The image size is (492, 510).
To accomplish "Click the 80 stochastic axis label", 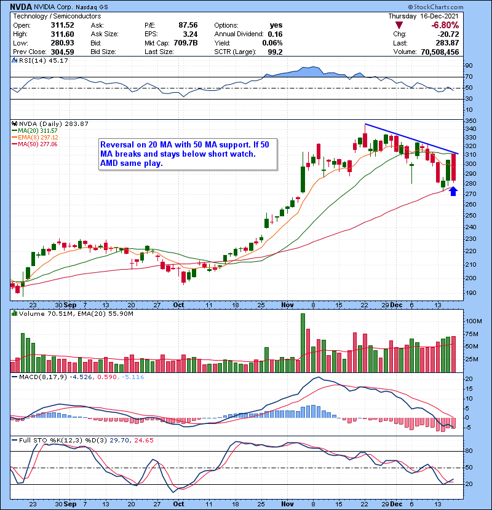I will coord(469,451).
